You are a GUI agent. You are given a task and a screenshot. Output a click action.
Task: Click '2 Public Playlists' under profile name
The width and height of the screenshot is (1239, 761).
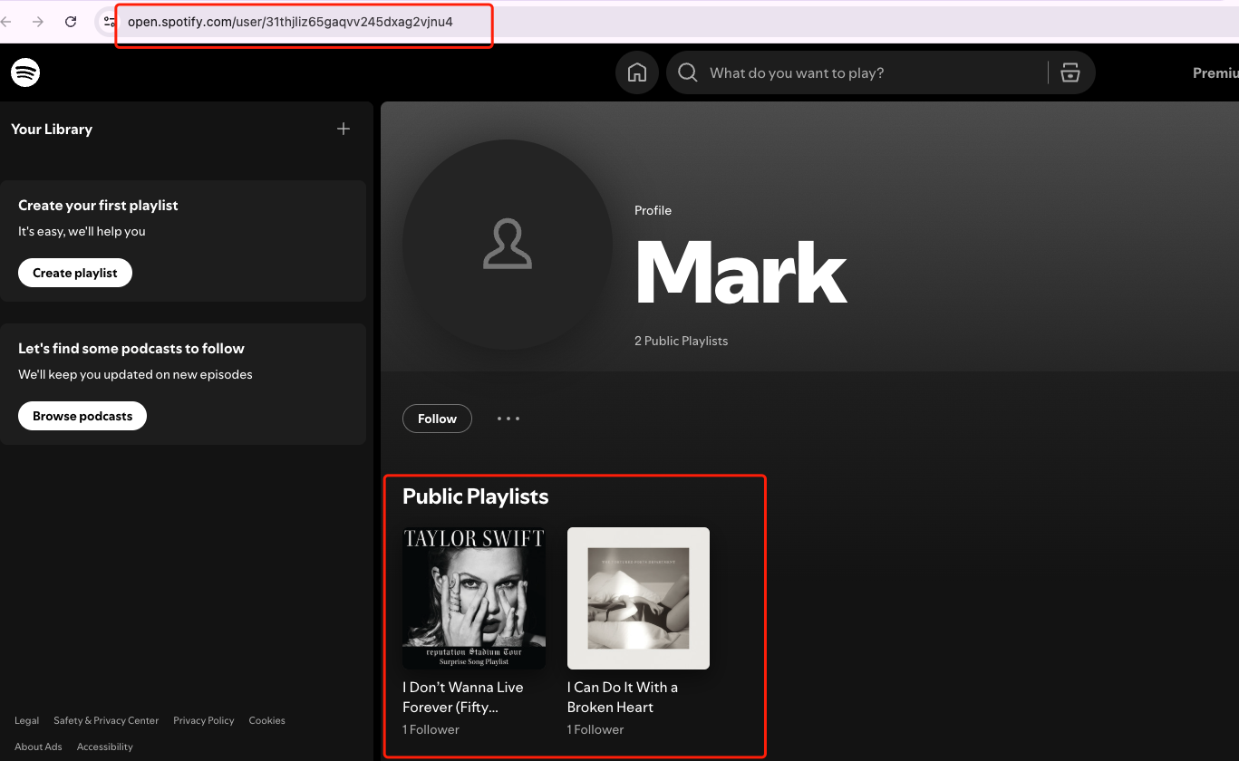[x=681, y=341]
